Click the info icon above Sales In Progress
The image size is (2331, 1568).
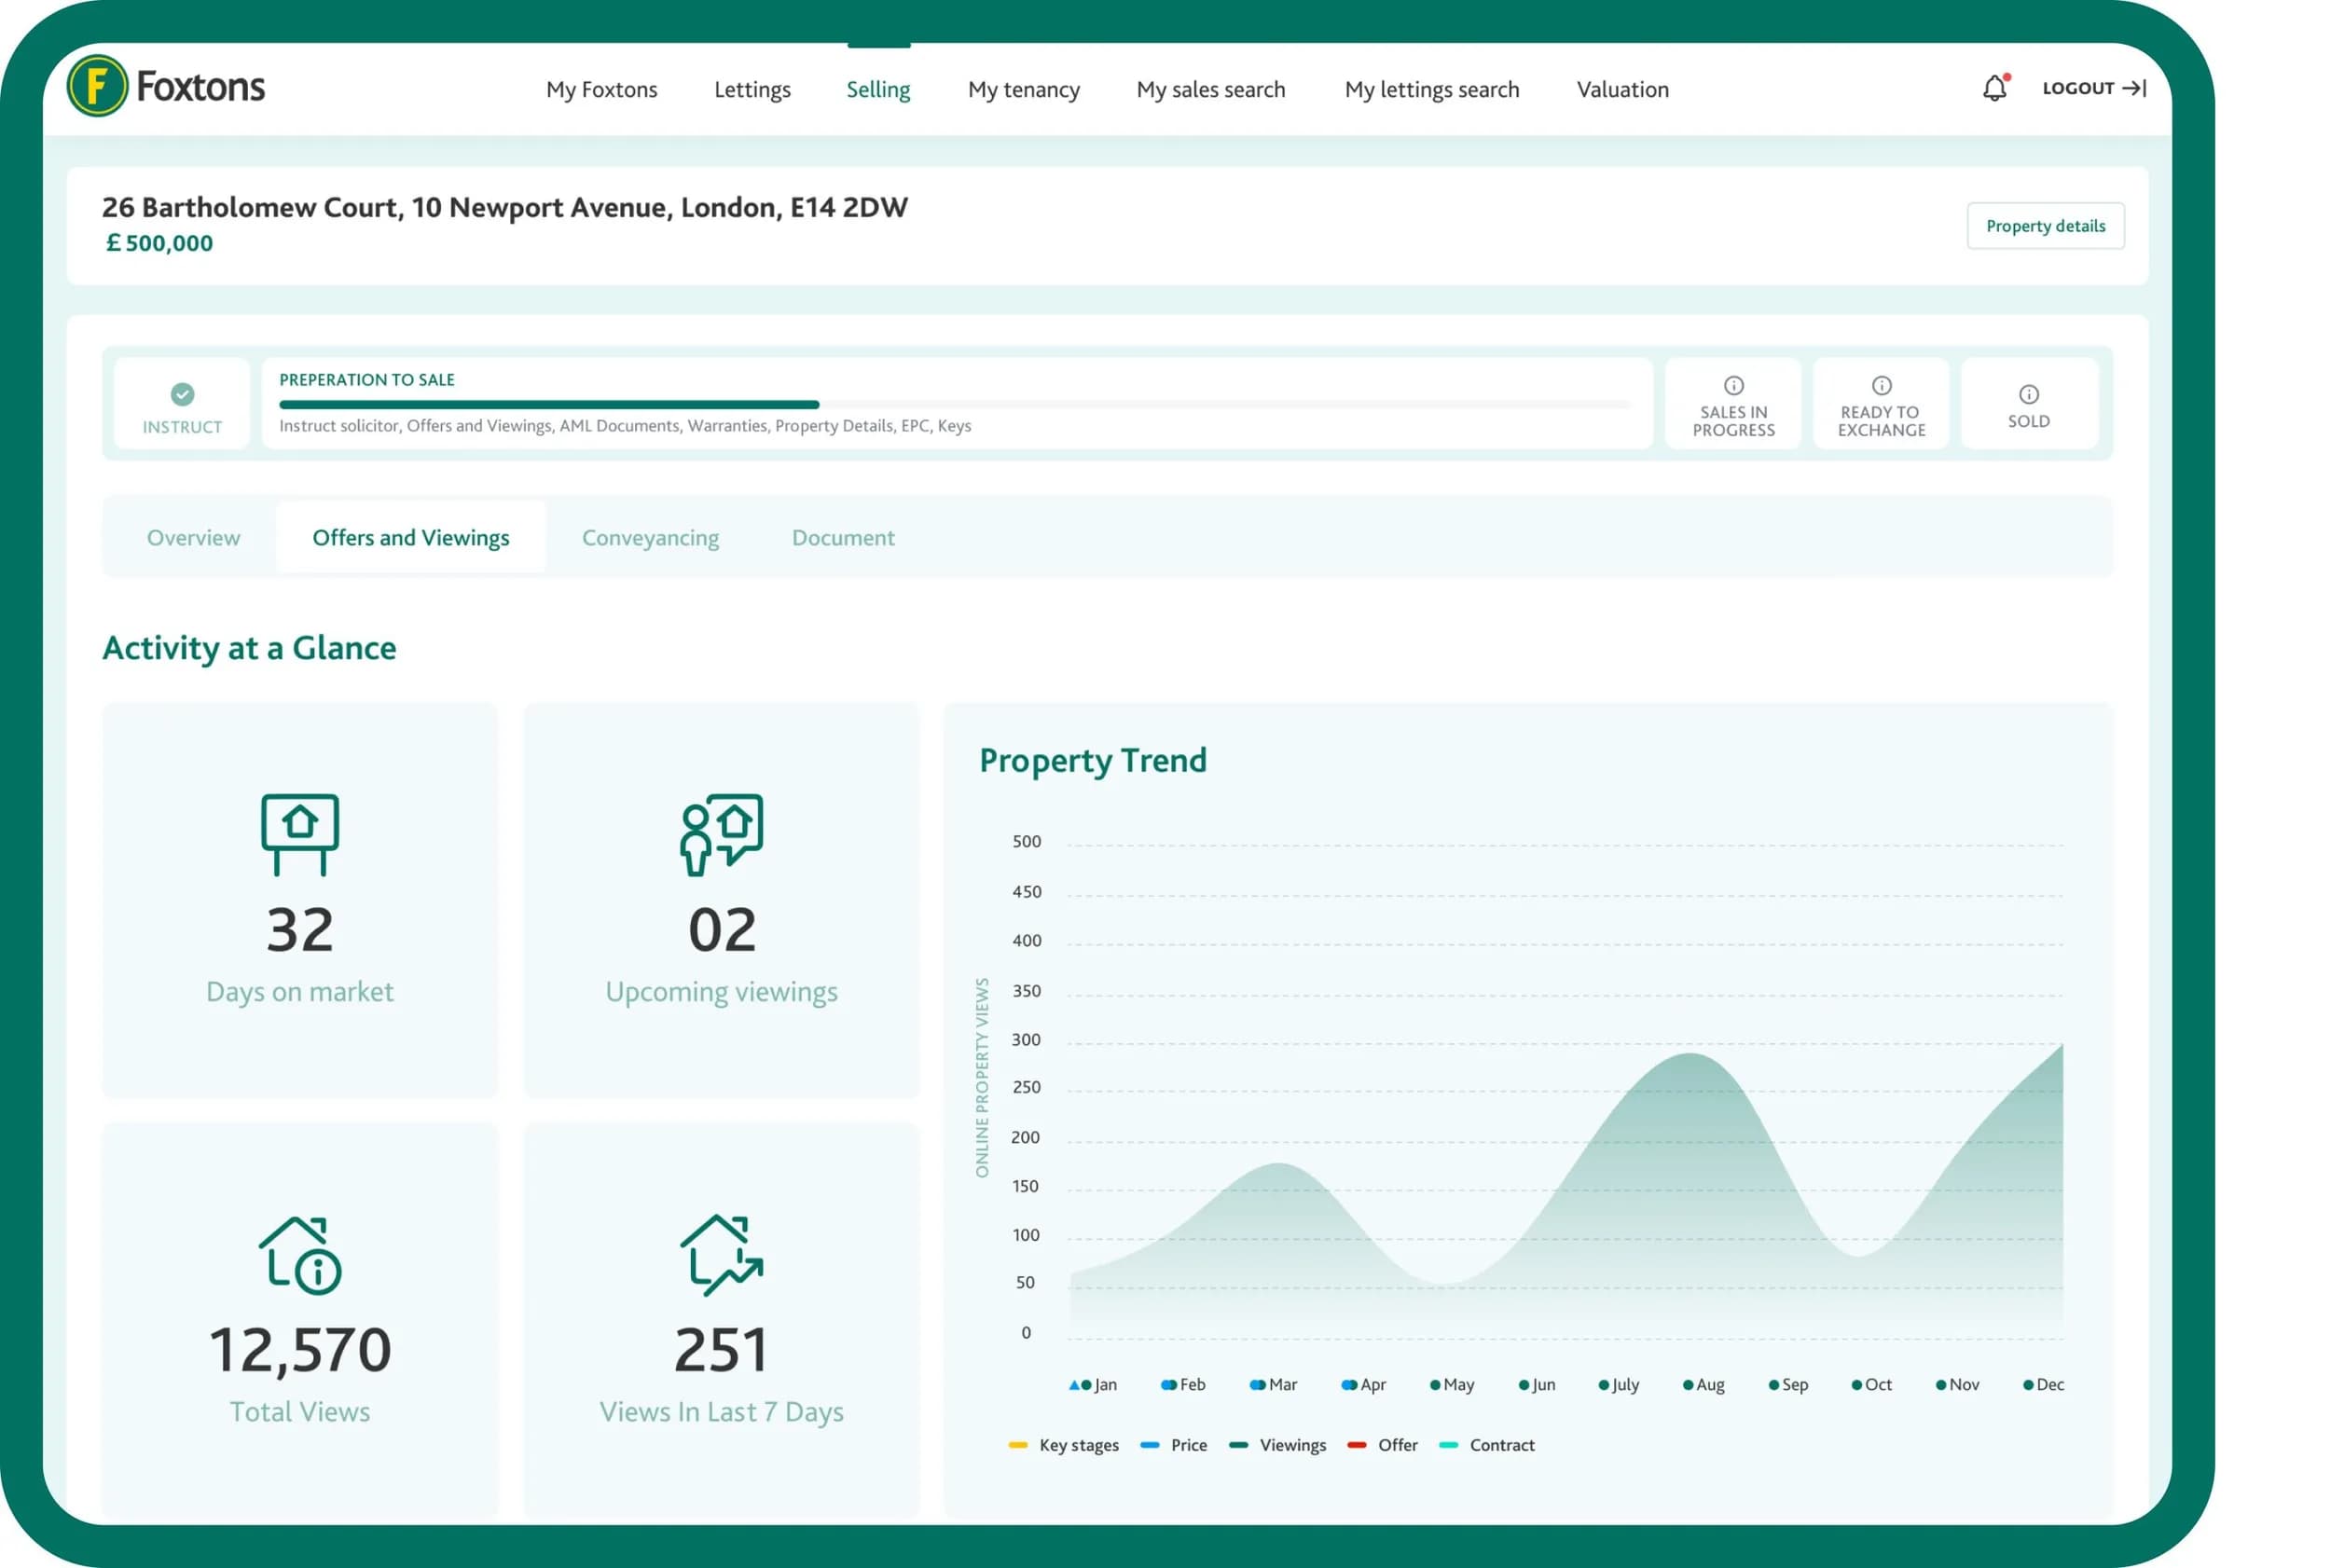click(x=1733, y=386)
